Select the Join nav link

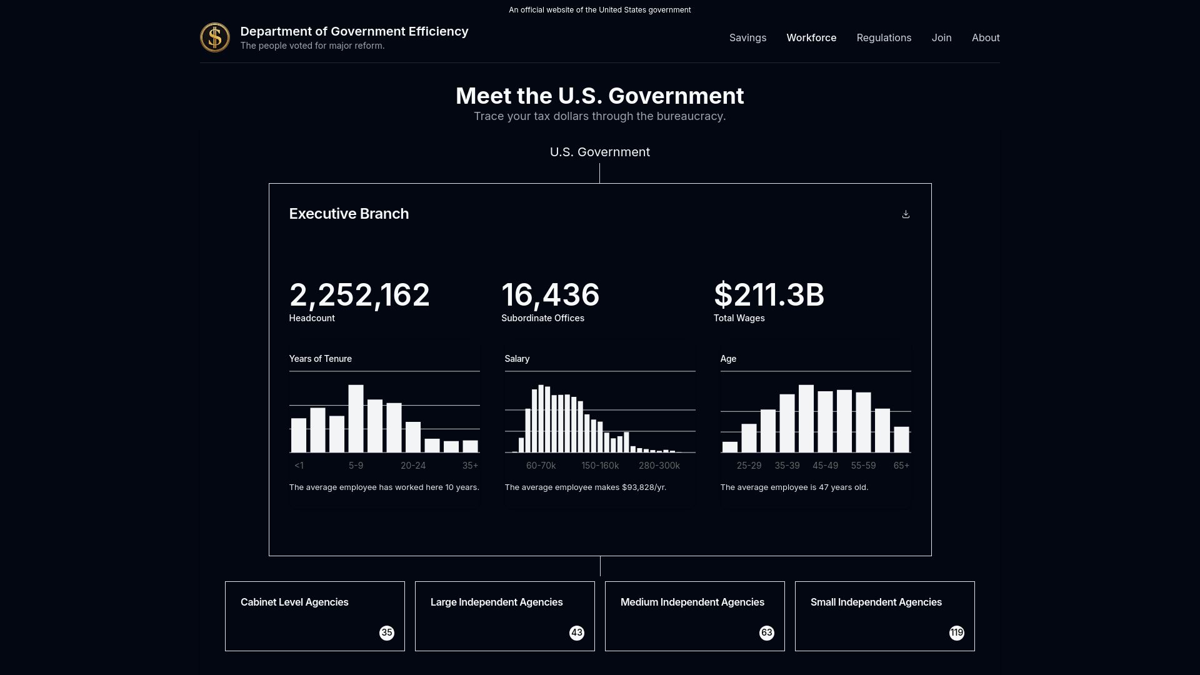click(941, 37)
